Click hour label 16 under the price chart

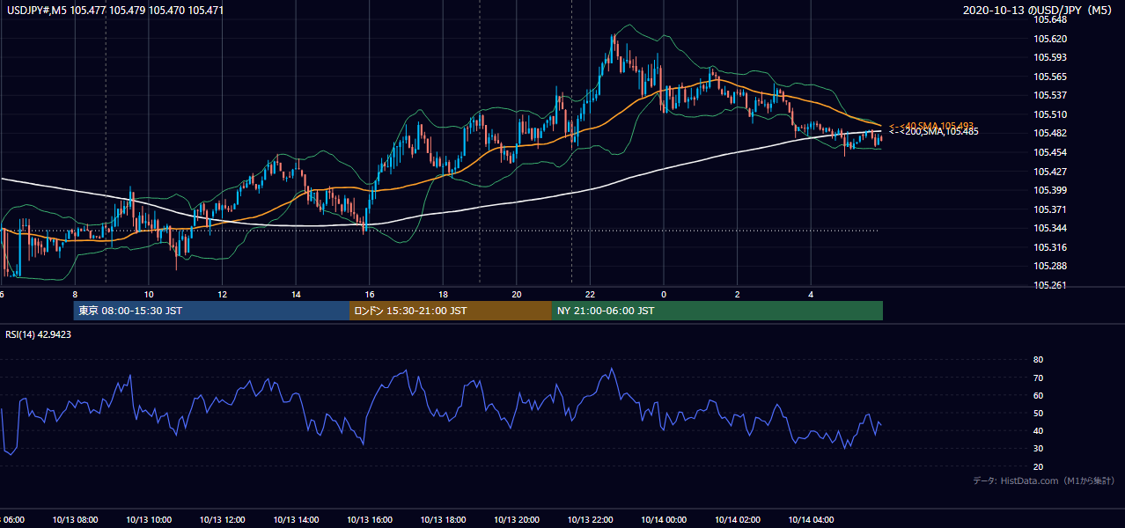tap(370, 294)
